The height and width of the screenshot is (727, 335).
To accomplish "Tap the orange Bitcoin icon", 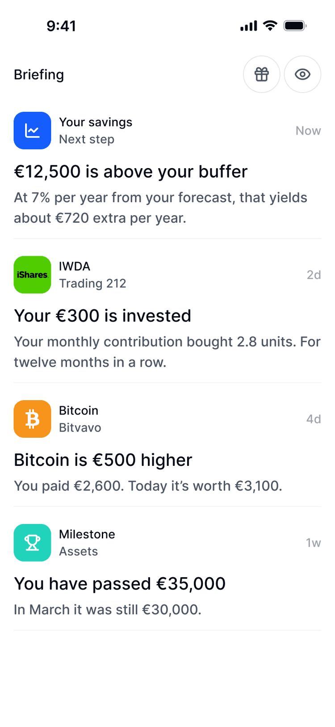I will pos(32,419).
